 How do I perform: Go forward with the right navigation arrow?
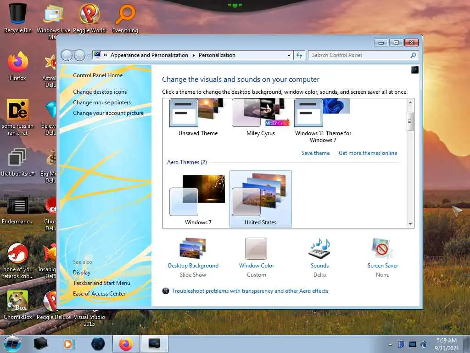[79, 55]
